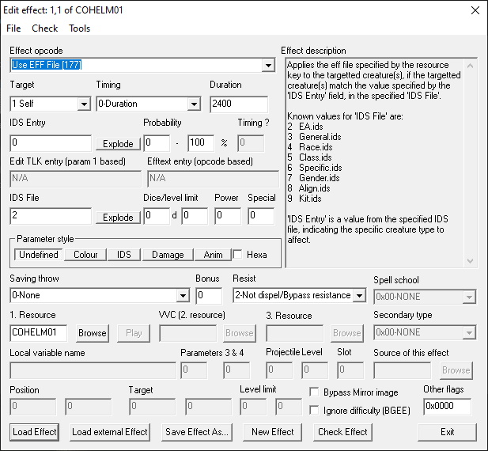This screenshot has height=451, width=488.
Task: Click 'Specific.ids' in effect description
Action: coord(320,168)
